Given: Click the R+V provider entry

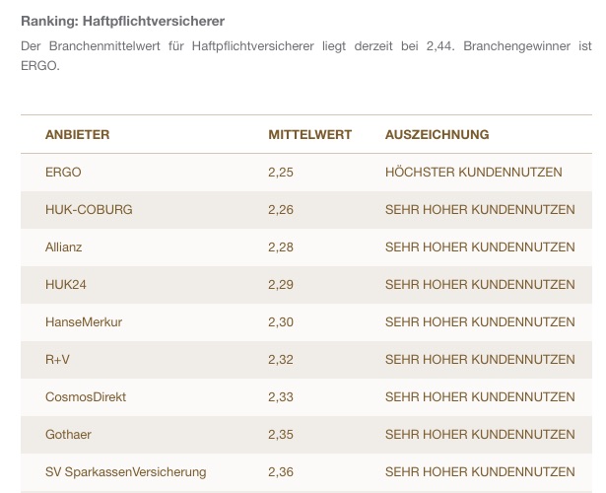Looking at the screenshot, I should pyautogui.click(x=57, y=360).
